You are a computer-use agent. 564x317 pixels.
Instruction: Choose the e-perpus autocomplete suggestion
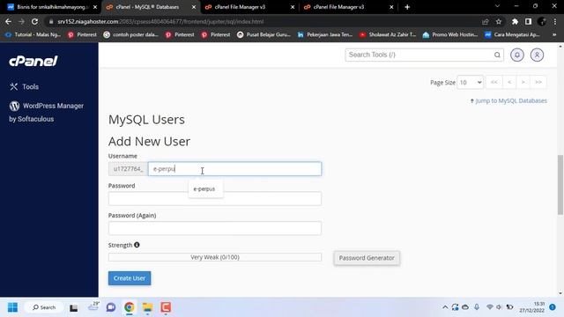point(204,189)
